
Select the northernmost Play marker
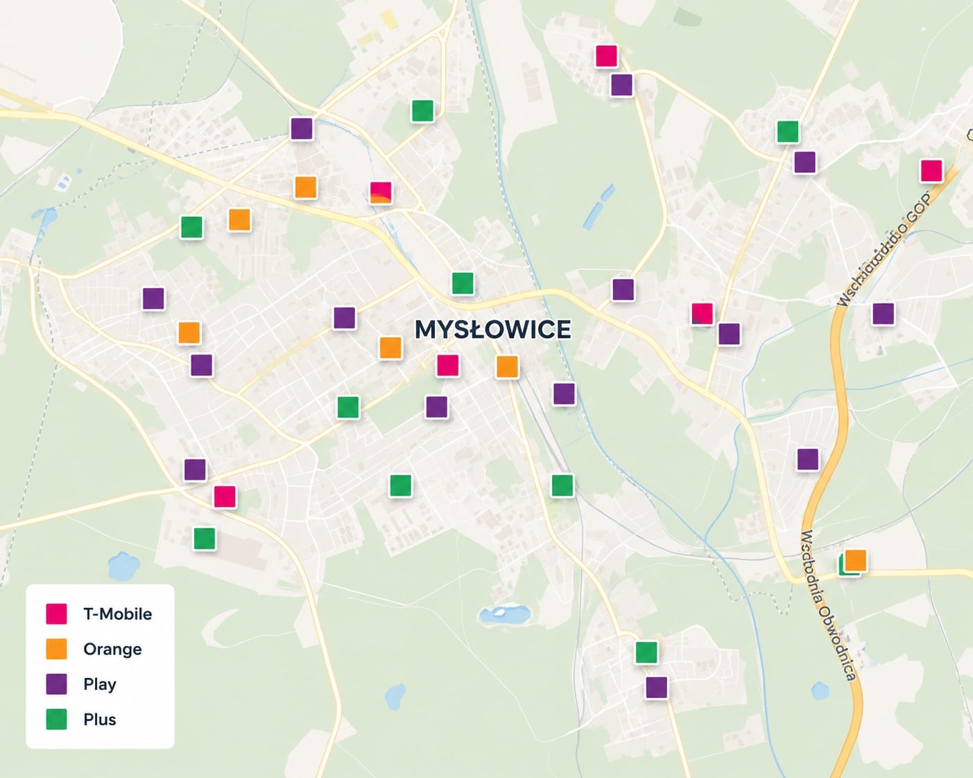click(622, 85)
